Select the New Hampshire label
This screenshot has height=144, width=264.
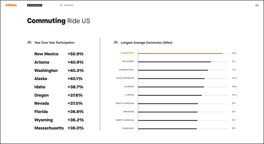pos(125,78)
